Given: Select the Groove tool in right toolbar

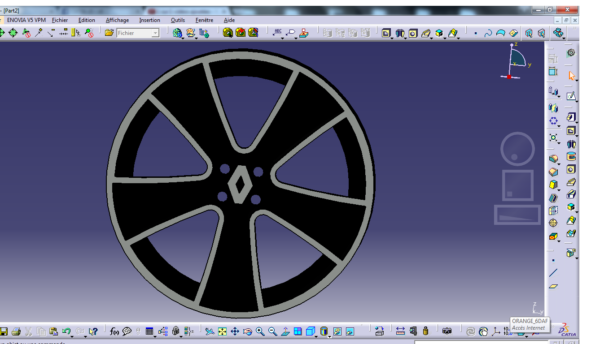Looking at the screenshot, I should click(571, 157).
